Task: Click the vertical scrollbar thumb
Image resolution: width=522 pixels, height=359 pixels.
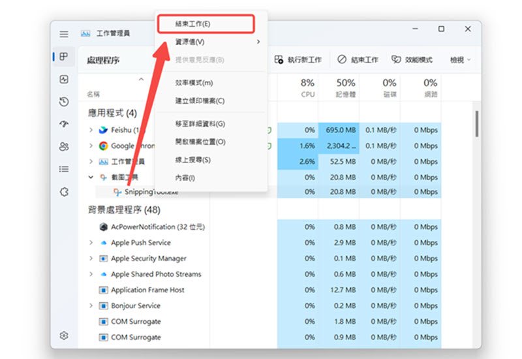Action: (x=477, y=124)
